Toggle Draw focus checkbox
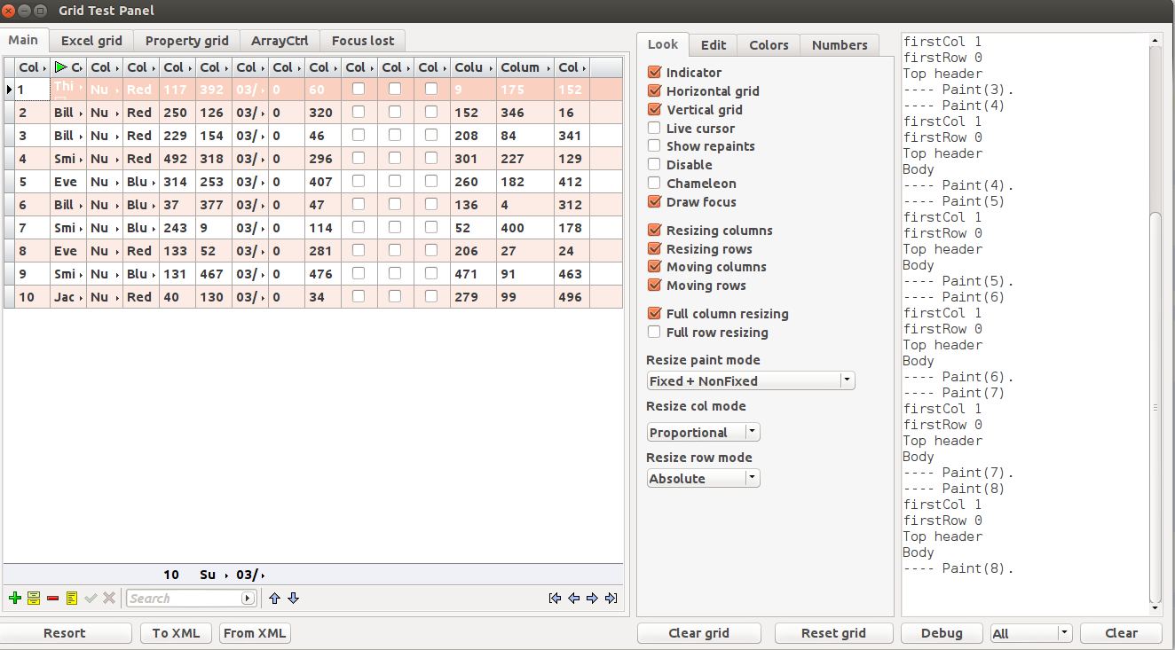 [x=655, y=202]
